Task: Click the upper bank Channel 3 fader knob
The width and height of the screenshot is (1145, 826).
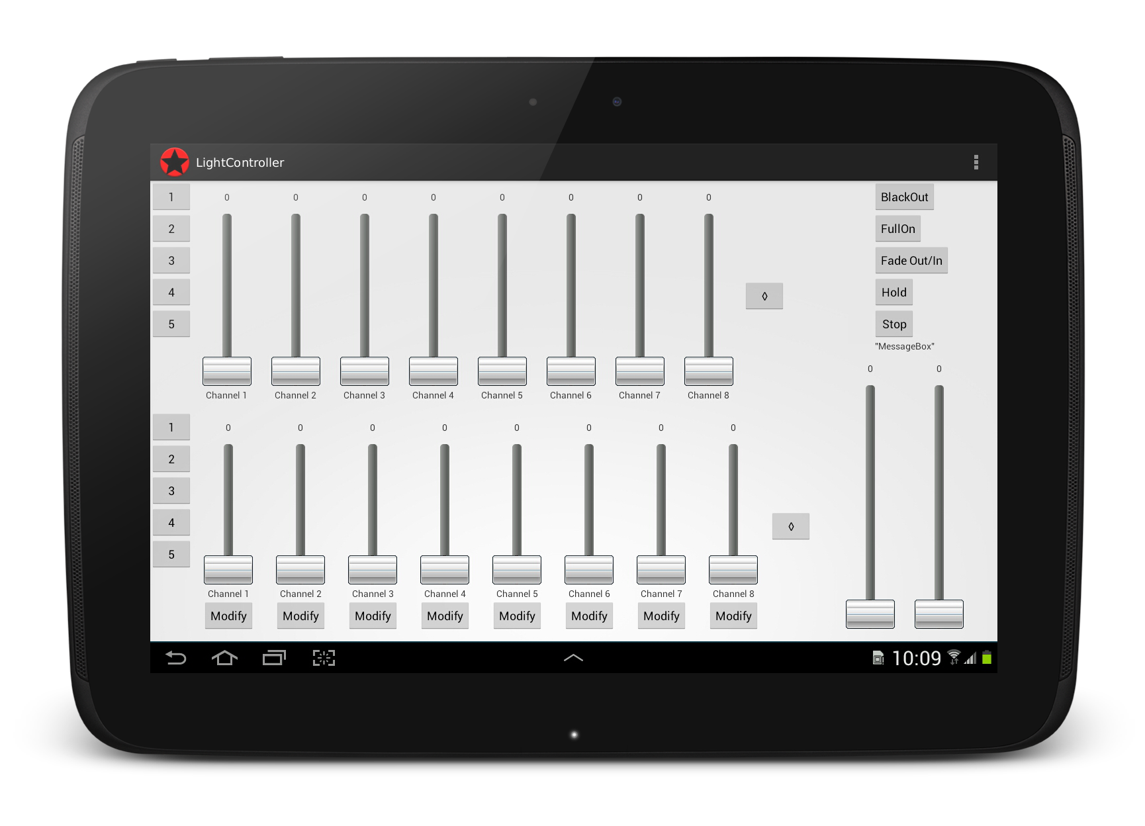Action: coord(365,371)
